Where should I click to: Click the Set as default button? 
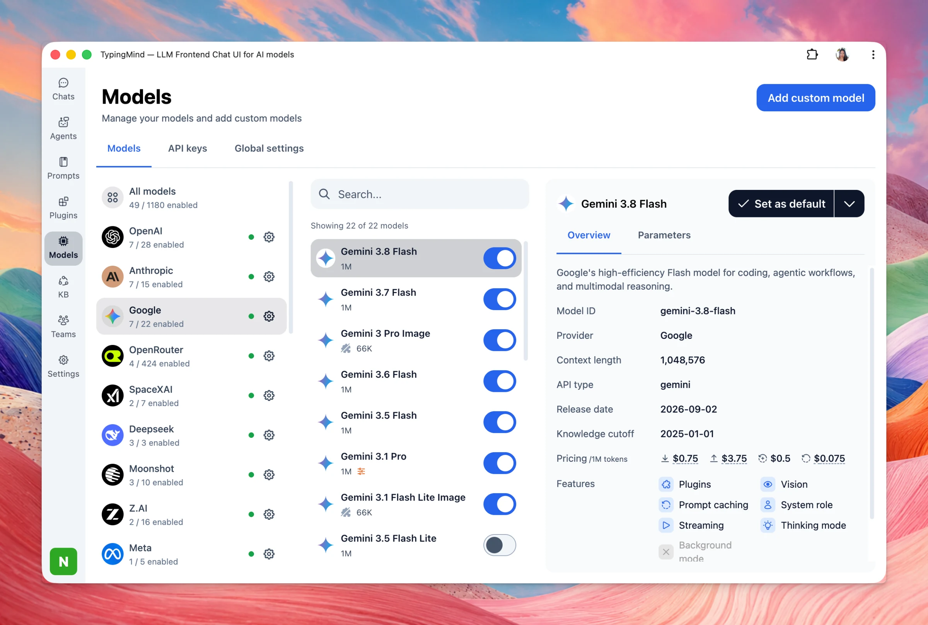[781, 204]
